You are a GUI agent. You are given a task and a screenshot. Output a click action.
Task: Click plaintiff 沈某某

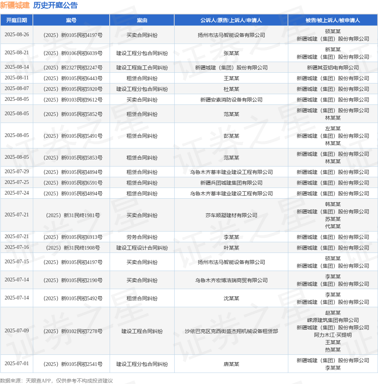(231, 299)
